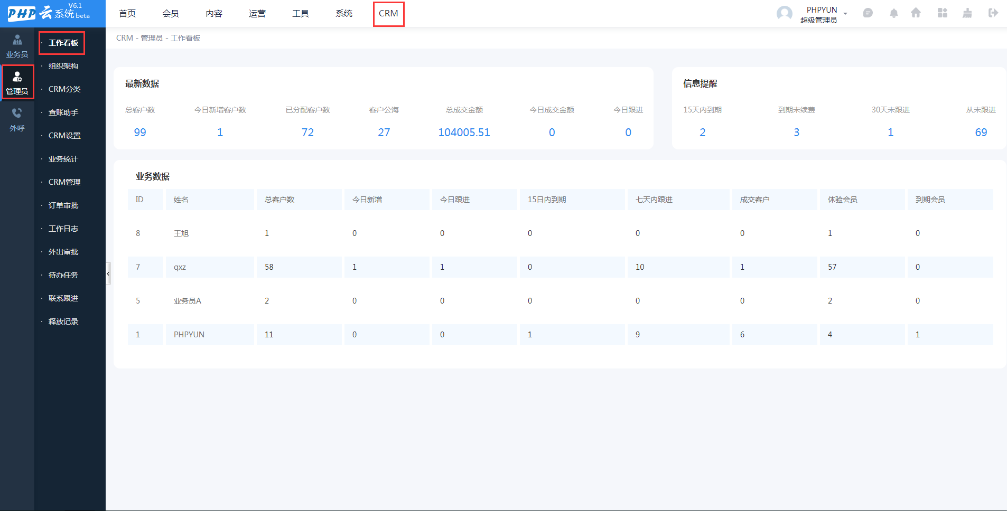1007x511 pixels.
Task: Open the chat message icon
Action: click(868, 13)
